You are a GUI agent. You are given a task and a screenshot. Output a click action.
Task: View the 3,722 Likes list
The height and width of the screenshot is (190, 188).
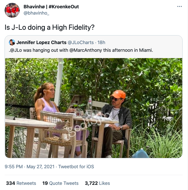click(97, 183)
